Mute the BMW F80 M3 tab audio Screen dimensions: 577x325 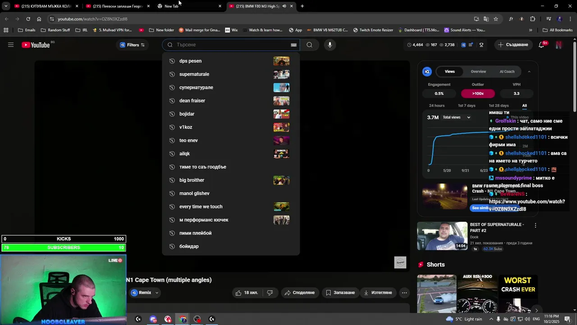284,6
